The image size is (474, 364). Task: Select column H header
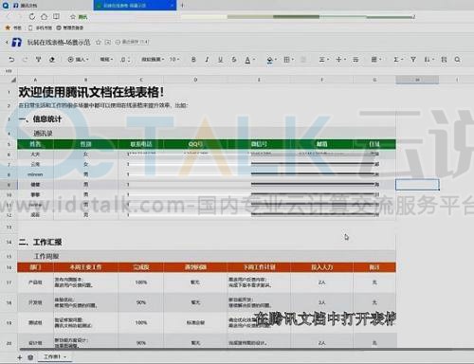tap(417, 80)
